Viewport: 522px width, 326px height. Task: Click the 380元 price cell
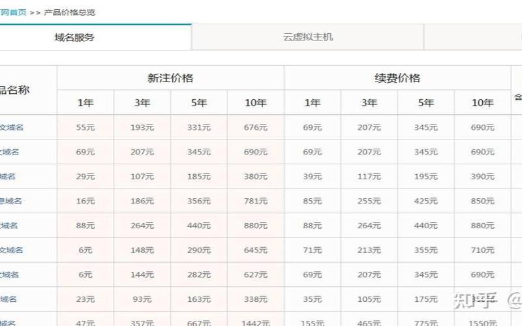(256, 177)
